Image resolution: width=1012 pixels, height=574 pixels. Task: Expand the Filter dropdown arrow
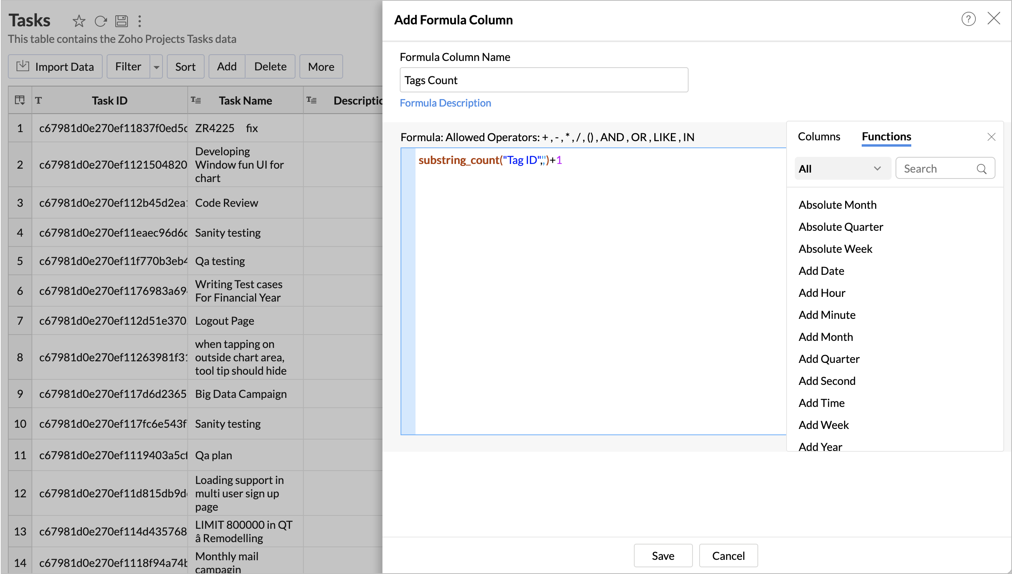tap(157, 66)
